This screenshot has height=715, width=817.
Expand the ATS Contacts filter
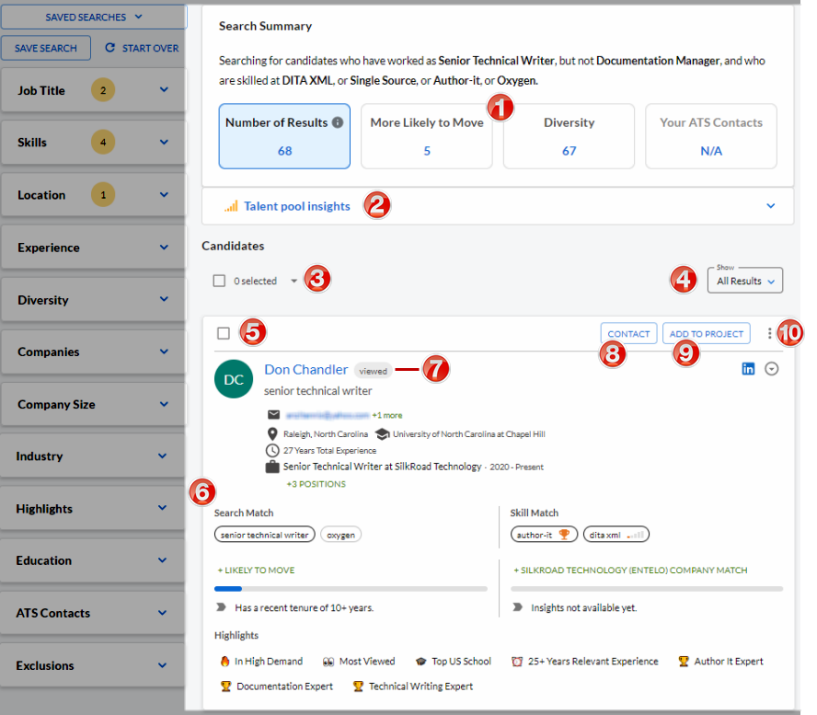click(x=93, y=613)
